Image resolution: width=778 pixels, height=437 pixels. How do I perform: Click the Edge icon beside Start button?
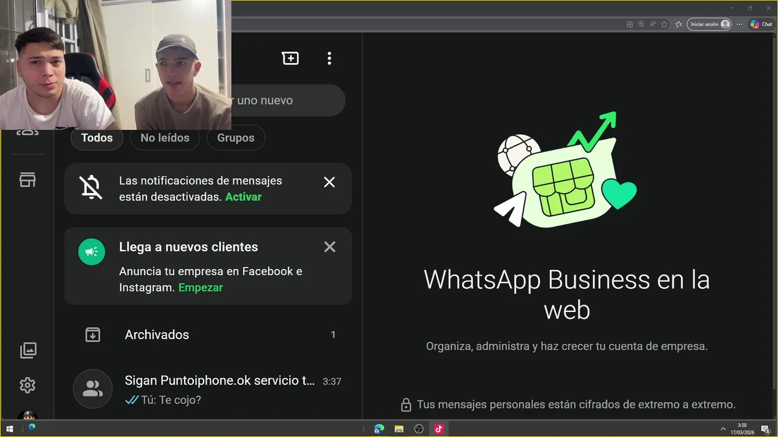click(x=32, y=427)
